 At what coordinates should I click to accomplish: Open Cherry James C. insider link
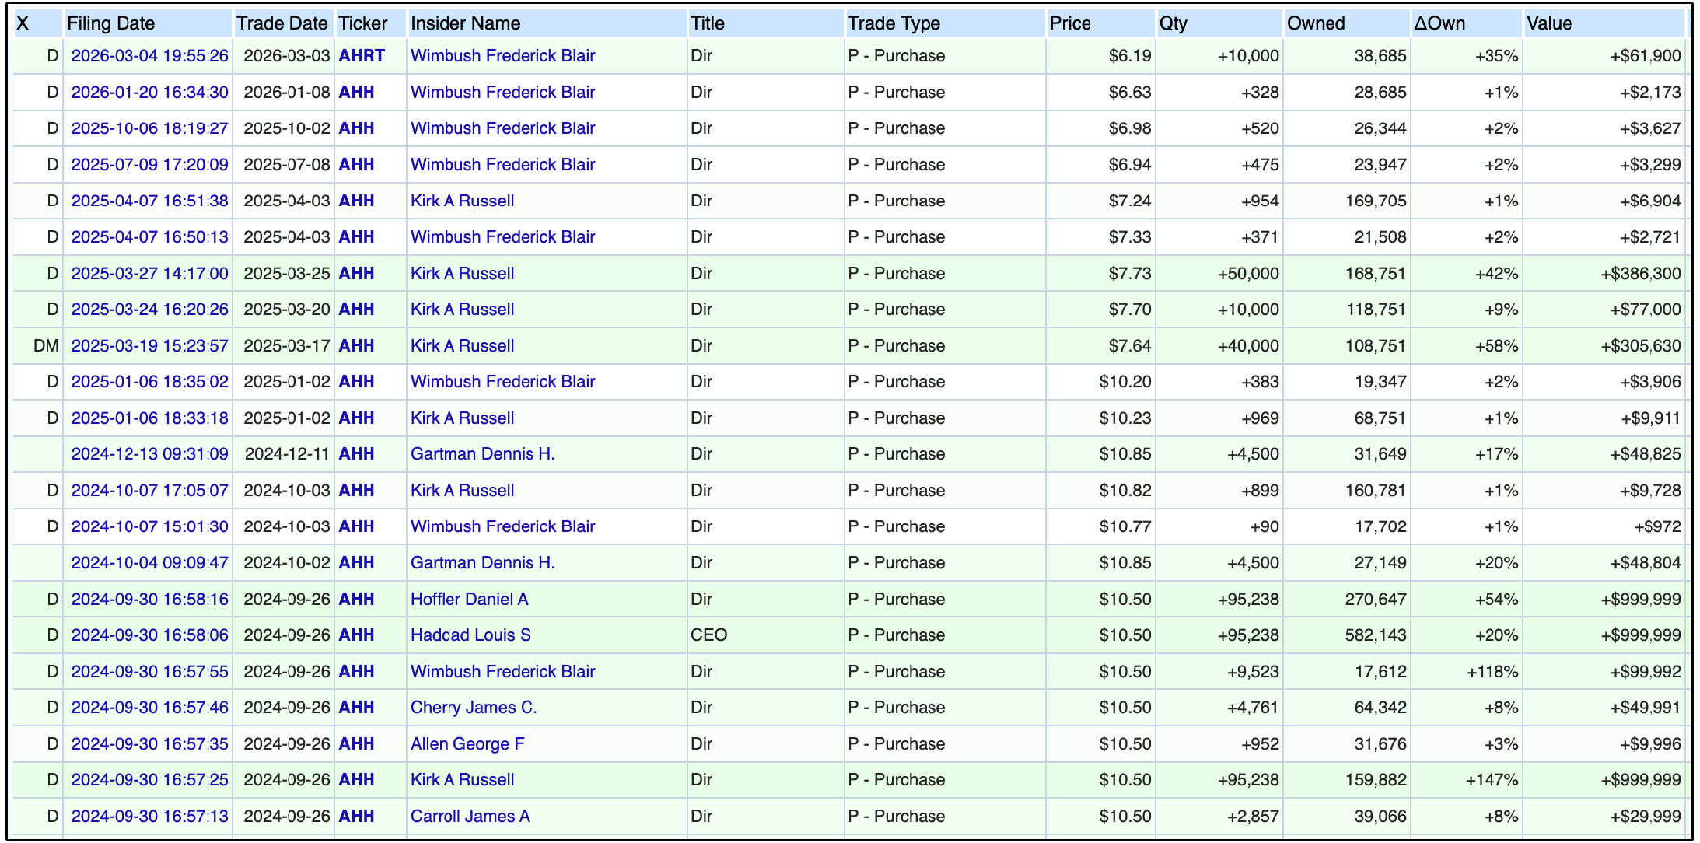click(x=473, y=708)
